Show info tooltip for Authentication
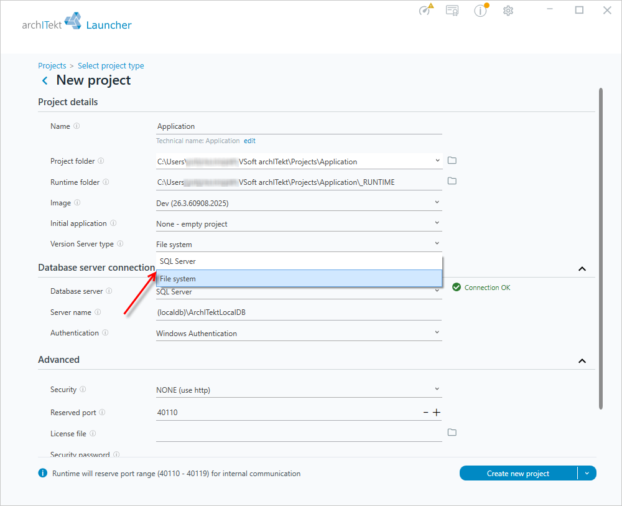The height and width of the screenshot is (506, 622). 105,332
